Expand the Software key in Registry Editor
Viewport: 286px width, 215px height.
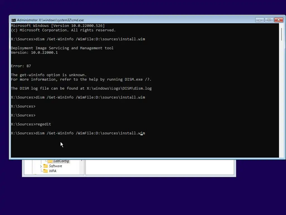point(41,166)
